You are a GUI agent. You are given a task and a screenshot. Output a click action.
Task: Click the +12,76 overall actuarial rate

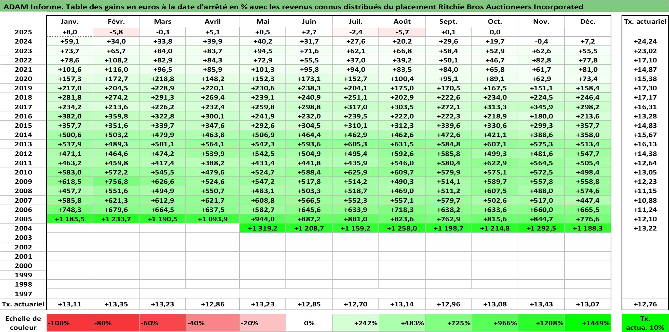(x=645, y=304)
